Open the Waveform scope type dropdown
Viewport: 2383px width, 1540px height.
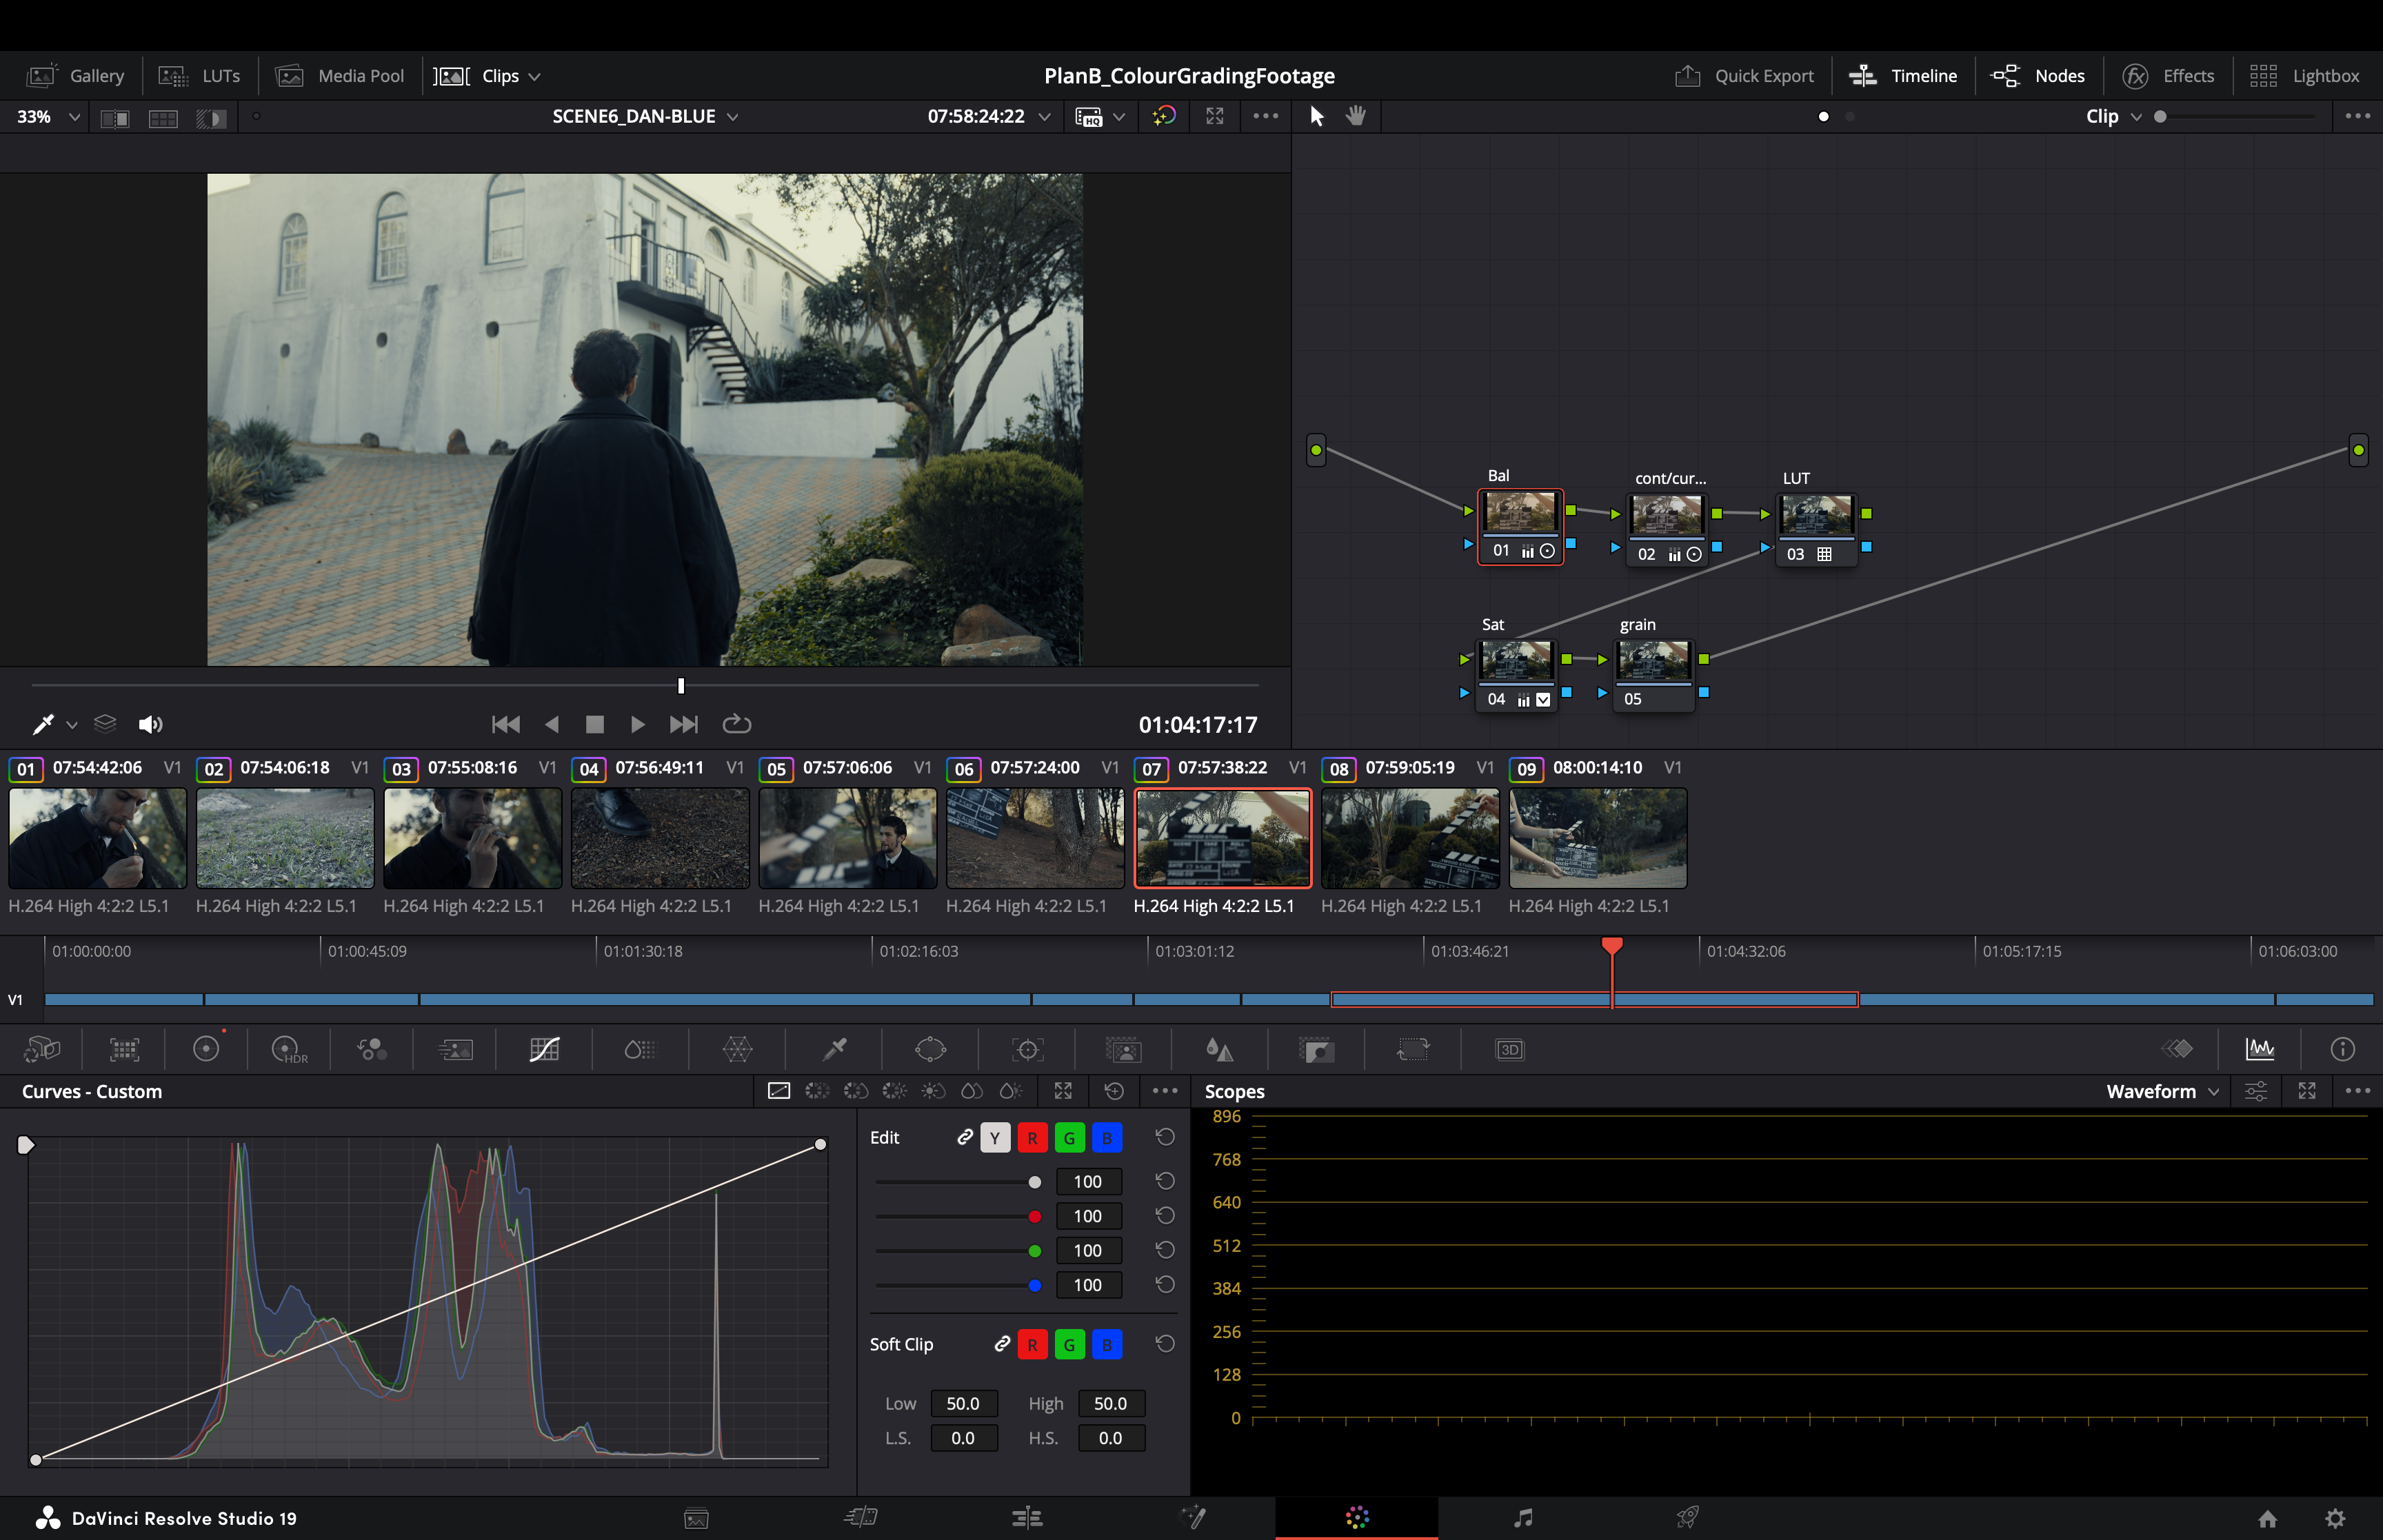2162,1091
